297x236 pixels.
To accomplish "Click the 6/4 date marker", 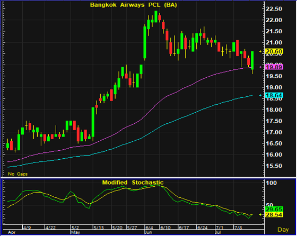I will coord(150,228).
